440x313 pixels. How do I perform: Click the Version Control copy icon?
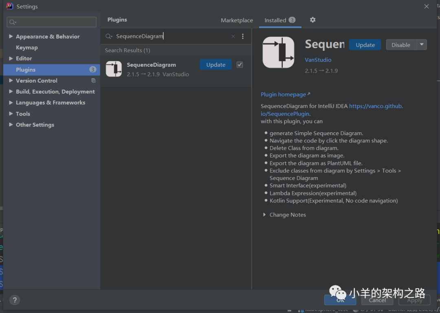pyautogui.click(x=93, y=81)
